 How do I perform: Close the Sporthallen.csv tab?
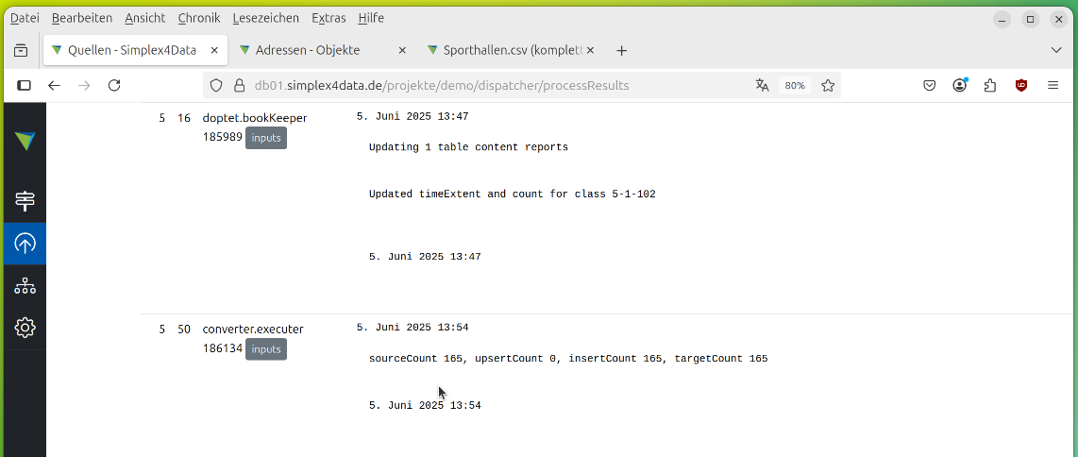(590, 50)
